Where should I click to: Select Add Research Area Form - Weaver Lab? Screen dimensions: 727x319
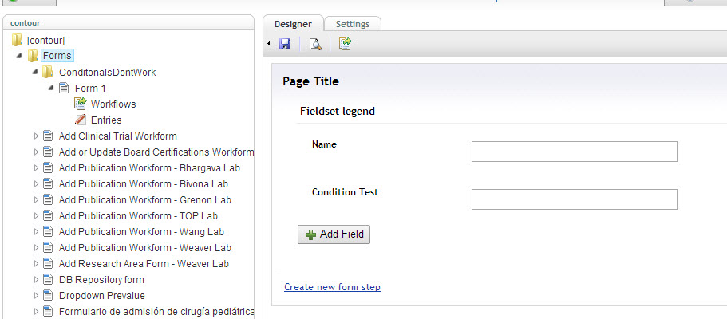click(144, 263)
